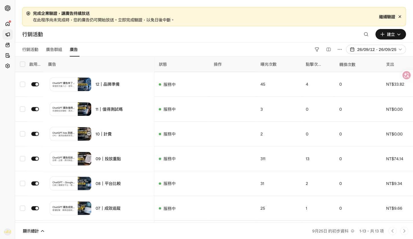Sort by the 曝光次數 column header
Viewport: 413px width, 239px height.
pyautogui.click(x=268, y=64)
